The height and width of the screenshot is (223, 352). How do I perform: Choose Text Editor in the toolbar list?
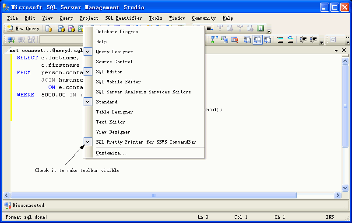pos(144,122)
